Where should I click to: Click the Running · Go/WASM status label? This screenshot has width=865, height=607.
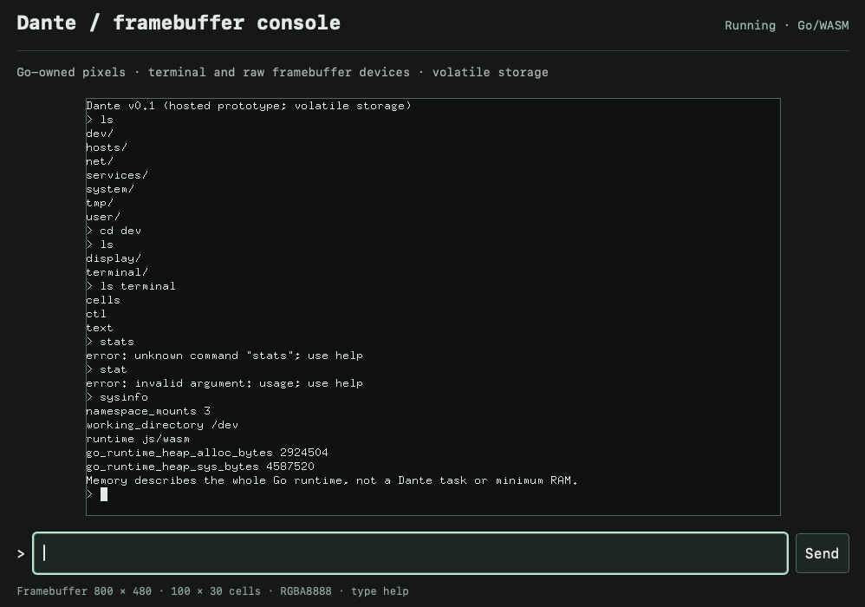click(787, 25)
